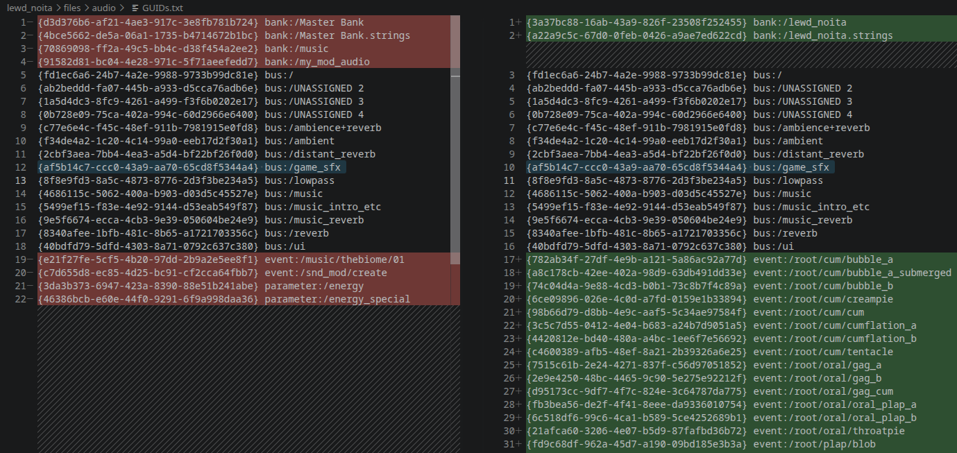This screenshot has width=957, height=453.
Task: Click the GUIDs.txt file icon in breadcrumb
Action: coord(135,8)
